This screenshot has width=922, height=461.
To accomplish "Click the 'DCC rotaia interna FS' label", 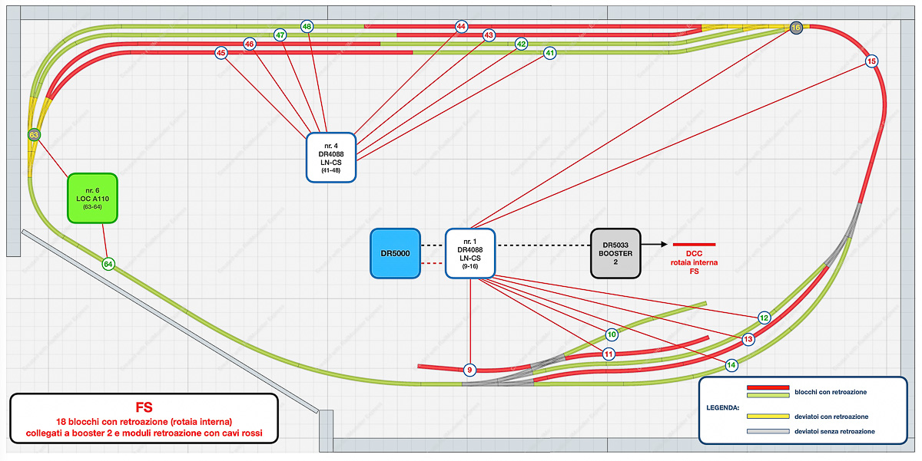I will click(695, 265).
